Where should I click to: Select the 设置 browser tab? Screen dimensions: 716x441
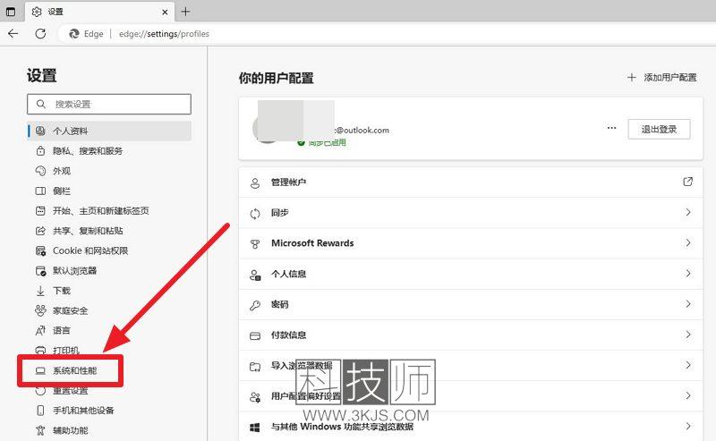(99, 12)
